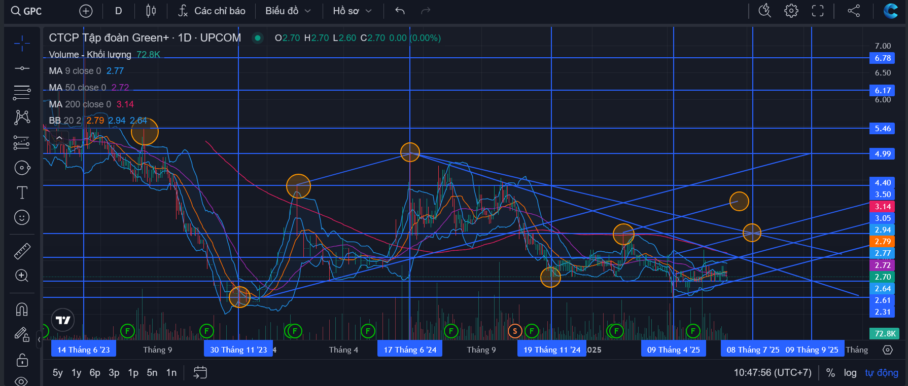Open the emoji icons tool

click(x=22, y=217)
